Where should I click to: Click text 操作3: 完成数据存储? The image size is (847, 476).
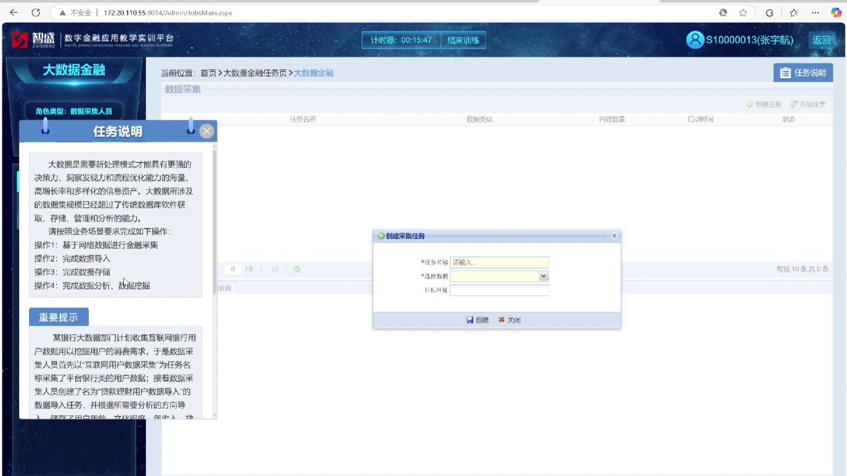click(x=72, y=272)
